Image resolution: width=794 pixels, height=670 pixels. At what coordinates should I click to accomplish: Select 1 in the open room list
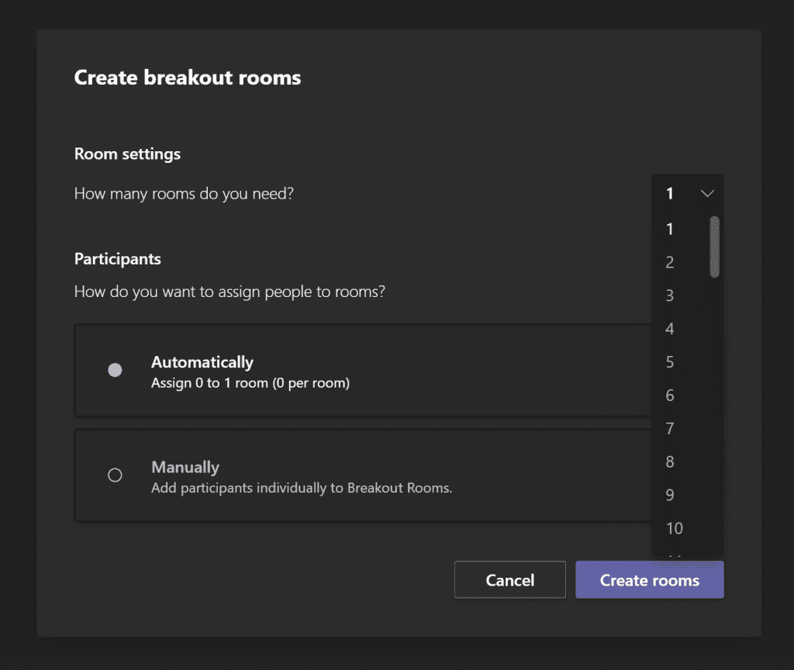pyautogui.click(x=671, y=229)
